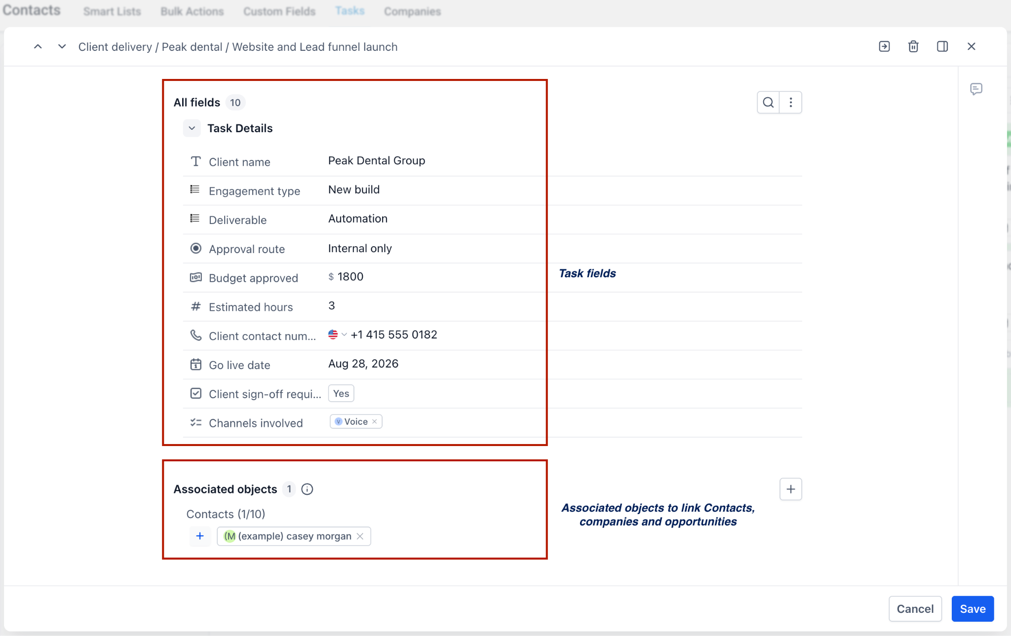Delete the task with trash icon
This screenshot has width=1011, height=636.
click(913, 46)
